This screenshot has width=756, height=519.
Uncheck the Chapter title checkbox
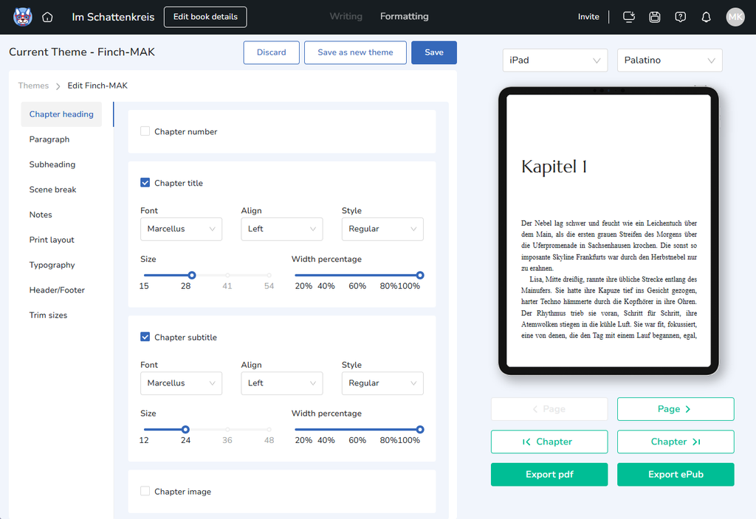click(x=145, y=183)
